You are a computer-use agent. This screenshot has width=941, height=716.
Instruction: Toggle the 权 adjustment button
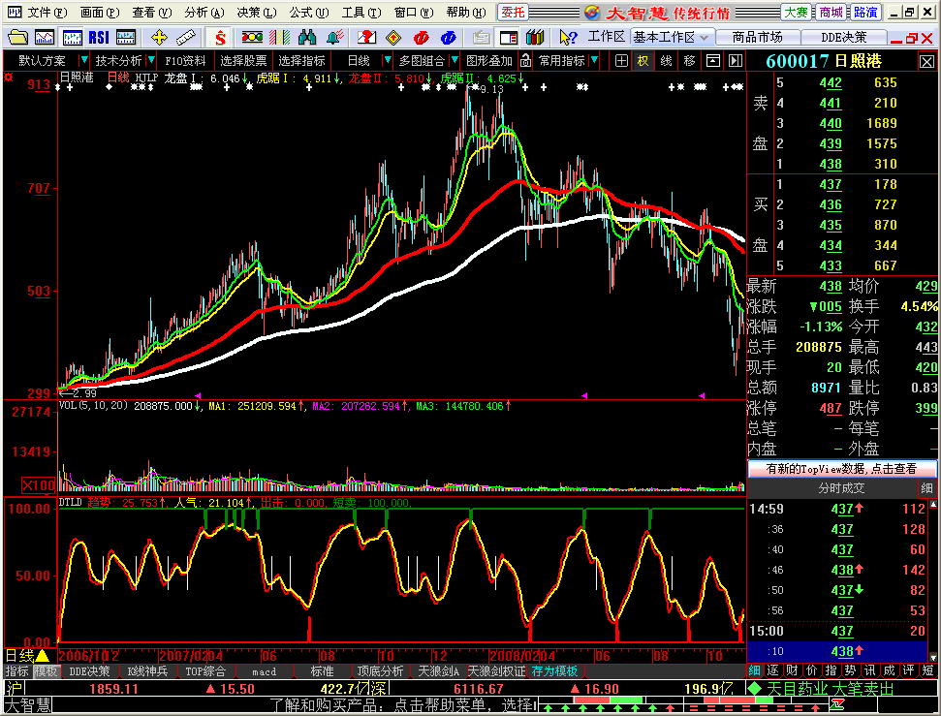[x=643, y=61]
